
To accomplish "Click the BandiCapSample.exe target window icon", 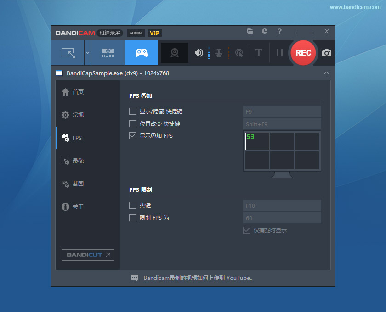I will 59,73.
